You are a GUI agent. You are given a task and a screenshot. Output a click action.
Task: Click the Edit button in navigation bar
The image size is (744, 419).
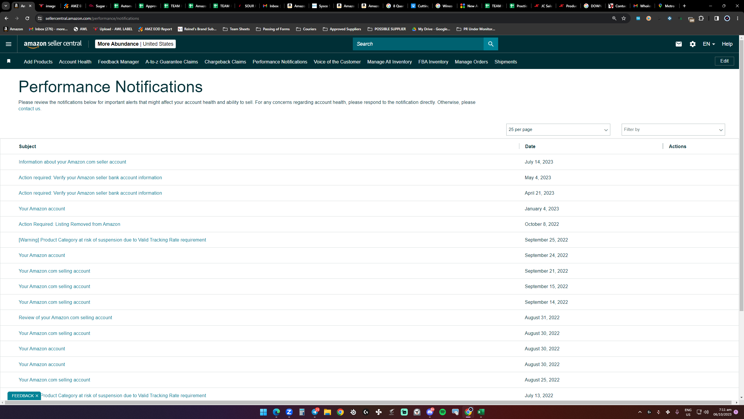(724, 61)
